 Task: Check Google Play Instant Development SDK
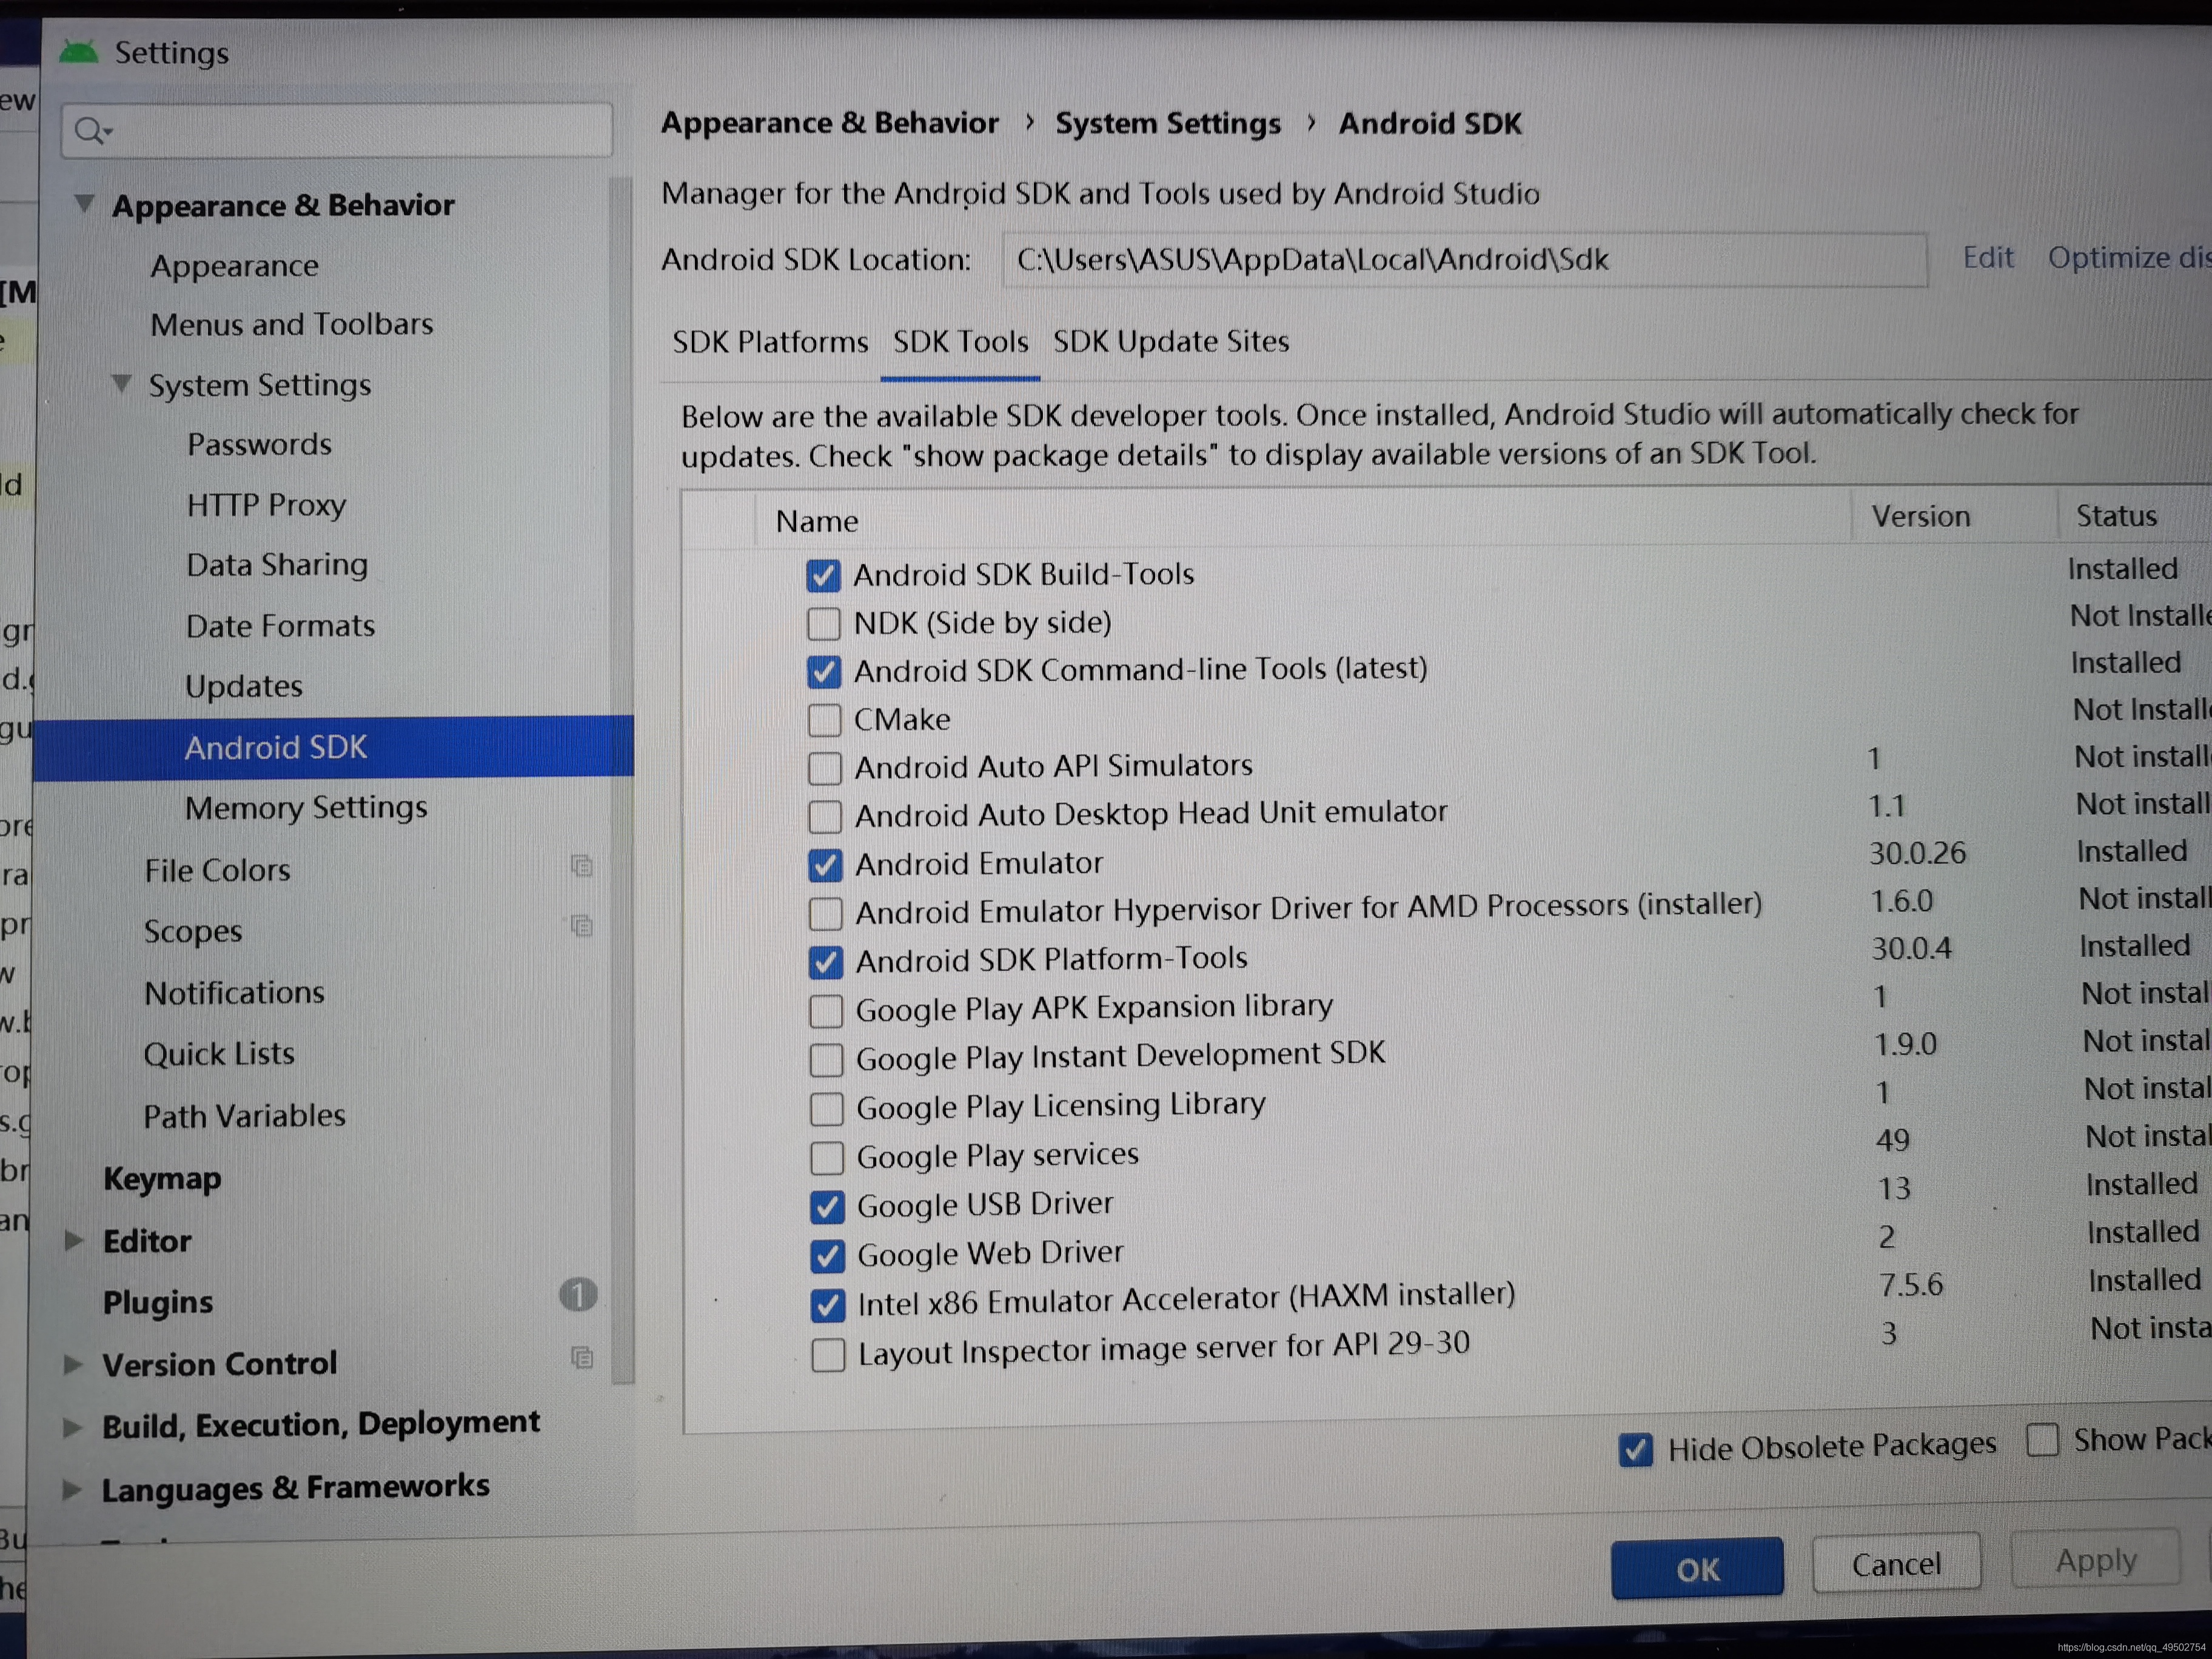(826, 1060)
